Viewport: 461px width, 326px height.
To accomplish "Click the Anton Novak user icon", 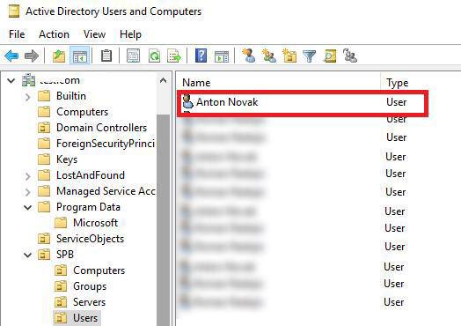I will pyautogui.click(x=187, y=101).
